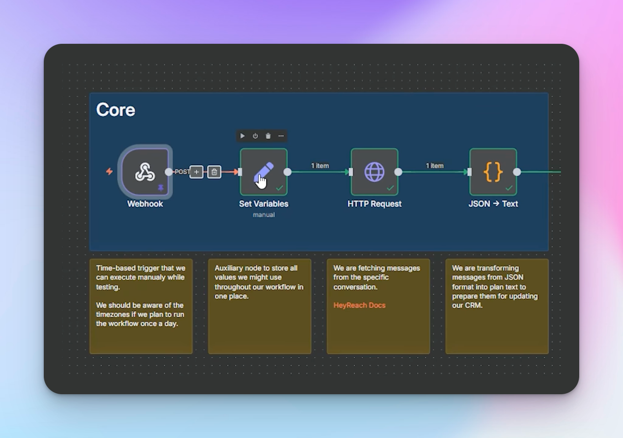This screenshot has width=623, height=438.
Task: Open the node toolbar ellipsis menu
Action: coord(281,136)
